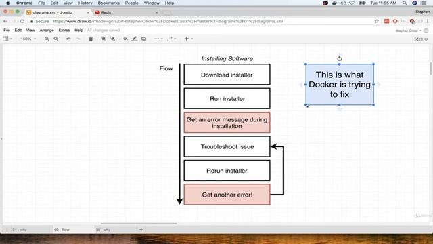This screenshot has height=244, width=433.
Task: Switch to the 03 - why page tab
Action: (x=115, y=230)
